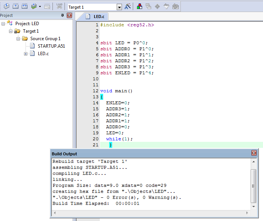Click the creating hex file output line
The width and height of the screenshot is (263, 221).
pos(114,191)
